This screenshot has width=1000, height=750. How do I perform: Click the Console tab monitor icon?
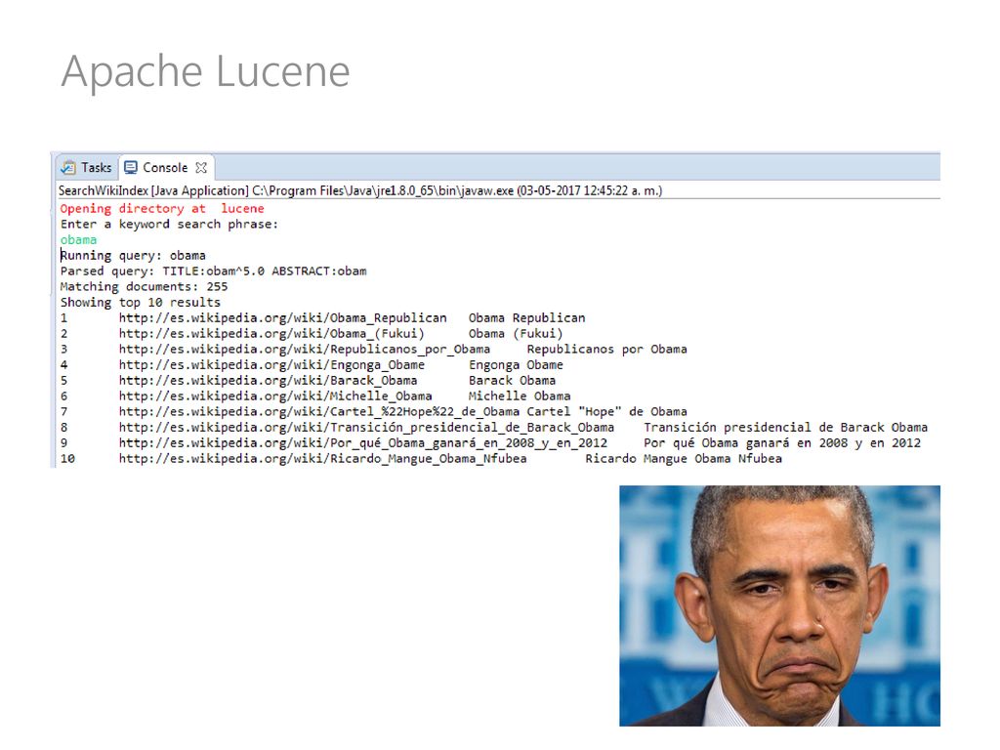coord(131,168)
